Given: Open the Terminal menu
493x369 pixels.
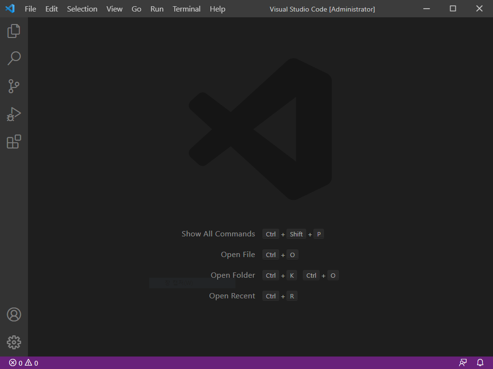Looking at the screenshot, I should tap(186, 9).
